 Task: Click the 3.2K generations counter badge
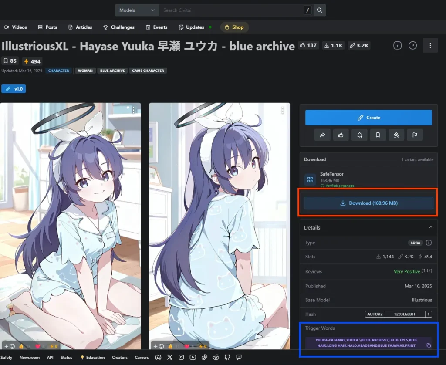click(359, 45)
